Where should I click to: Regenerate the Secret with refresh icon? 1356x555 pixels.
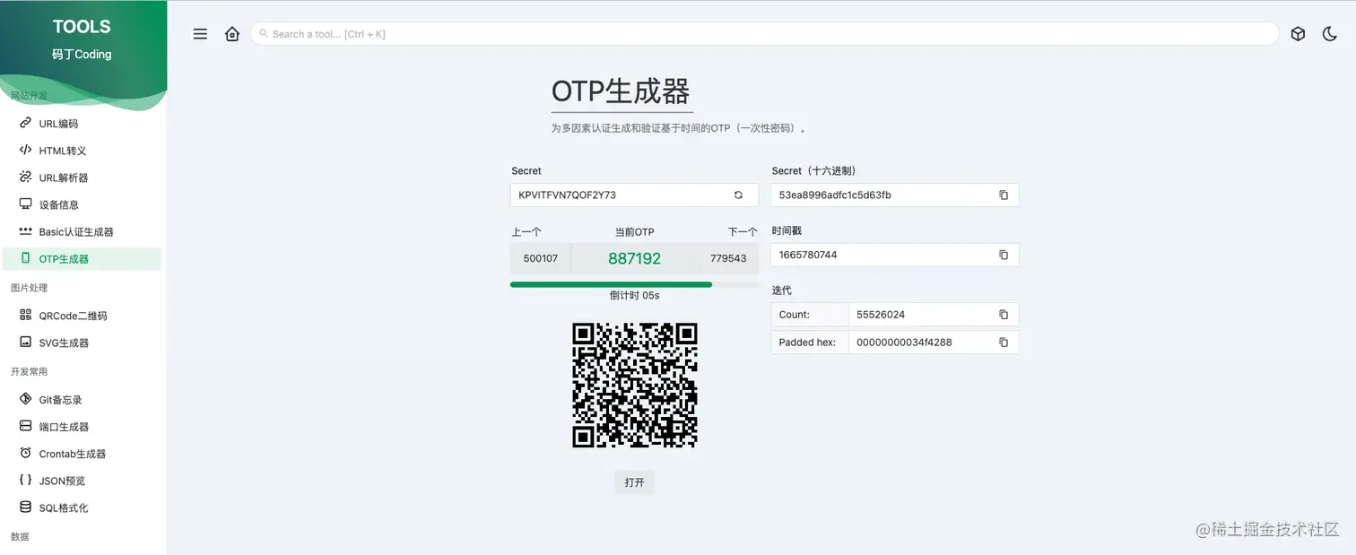click(x=738, y=195)
